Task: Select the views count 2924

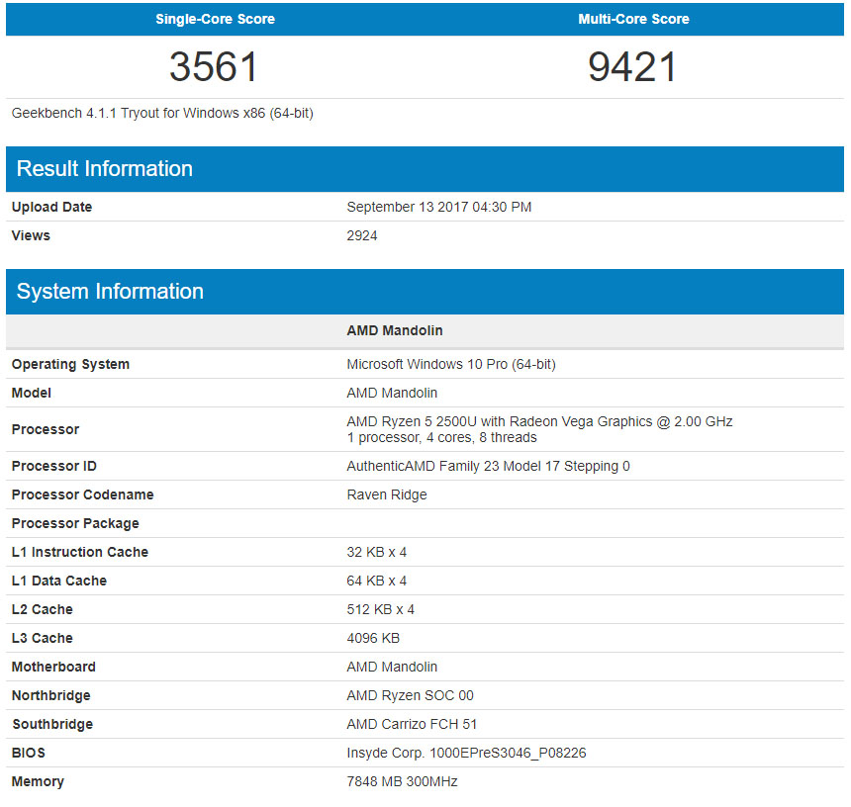Action: pos(362,235)
